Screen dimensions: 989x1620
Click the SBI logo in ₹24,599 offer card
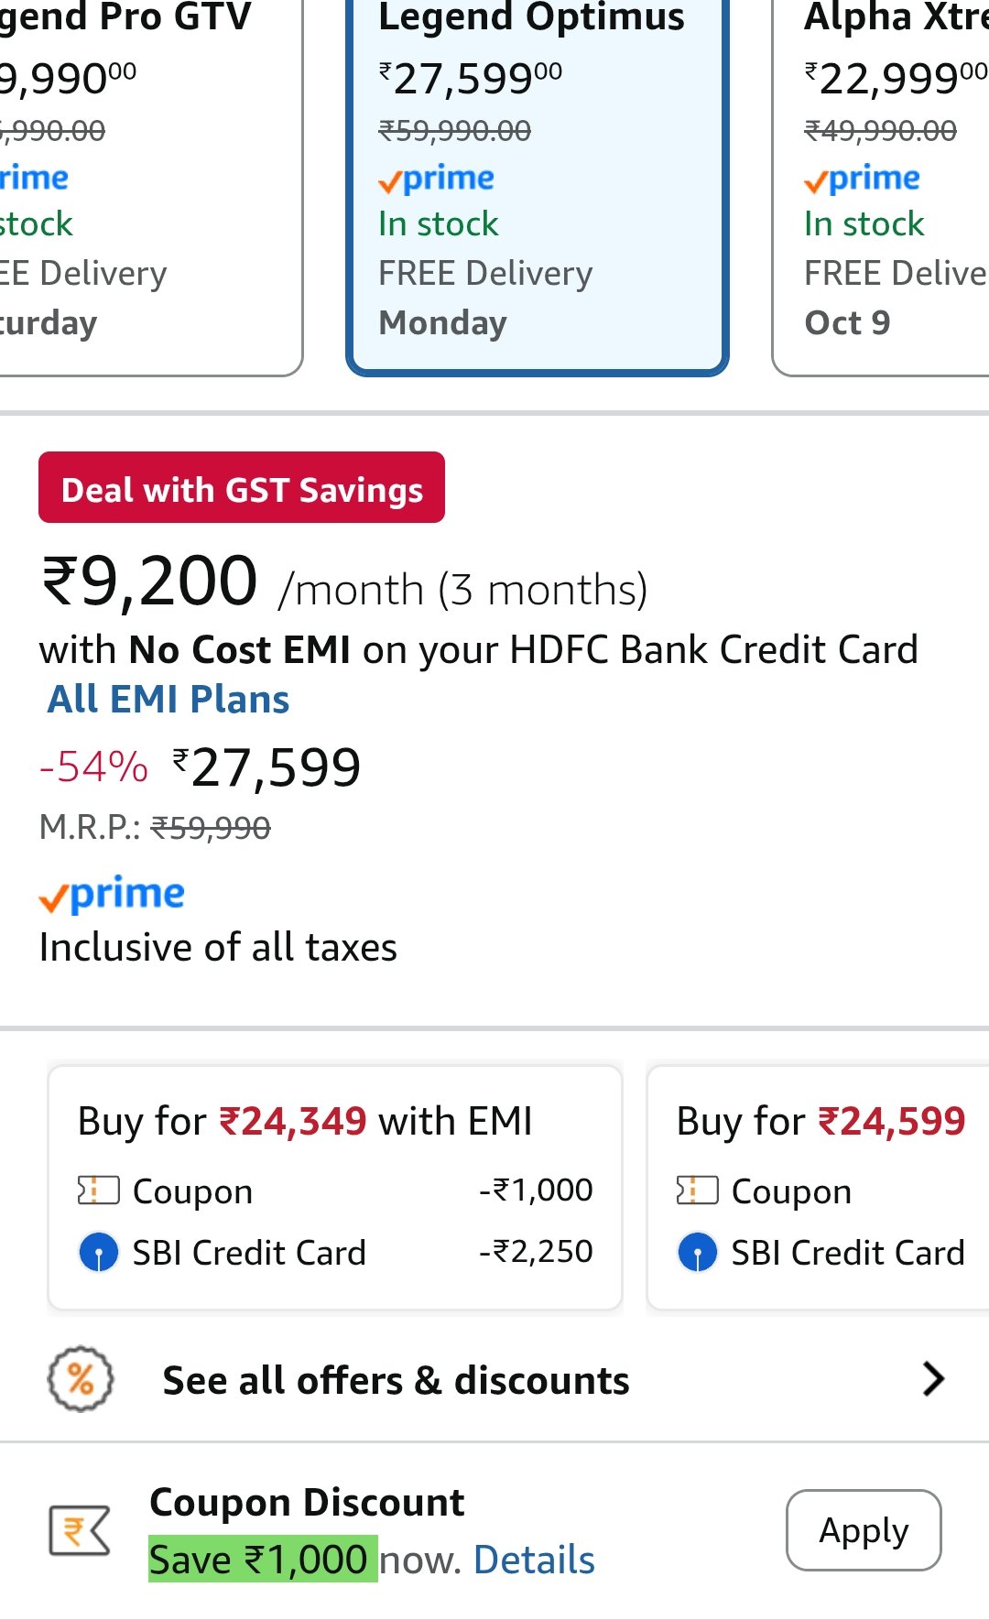point(698,1252)
